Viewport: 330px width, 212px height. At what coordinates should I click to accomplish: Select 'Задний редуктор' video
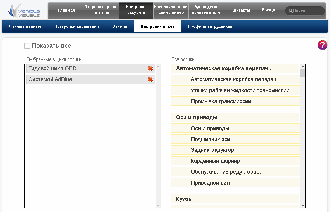(235, 150)
